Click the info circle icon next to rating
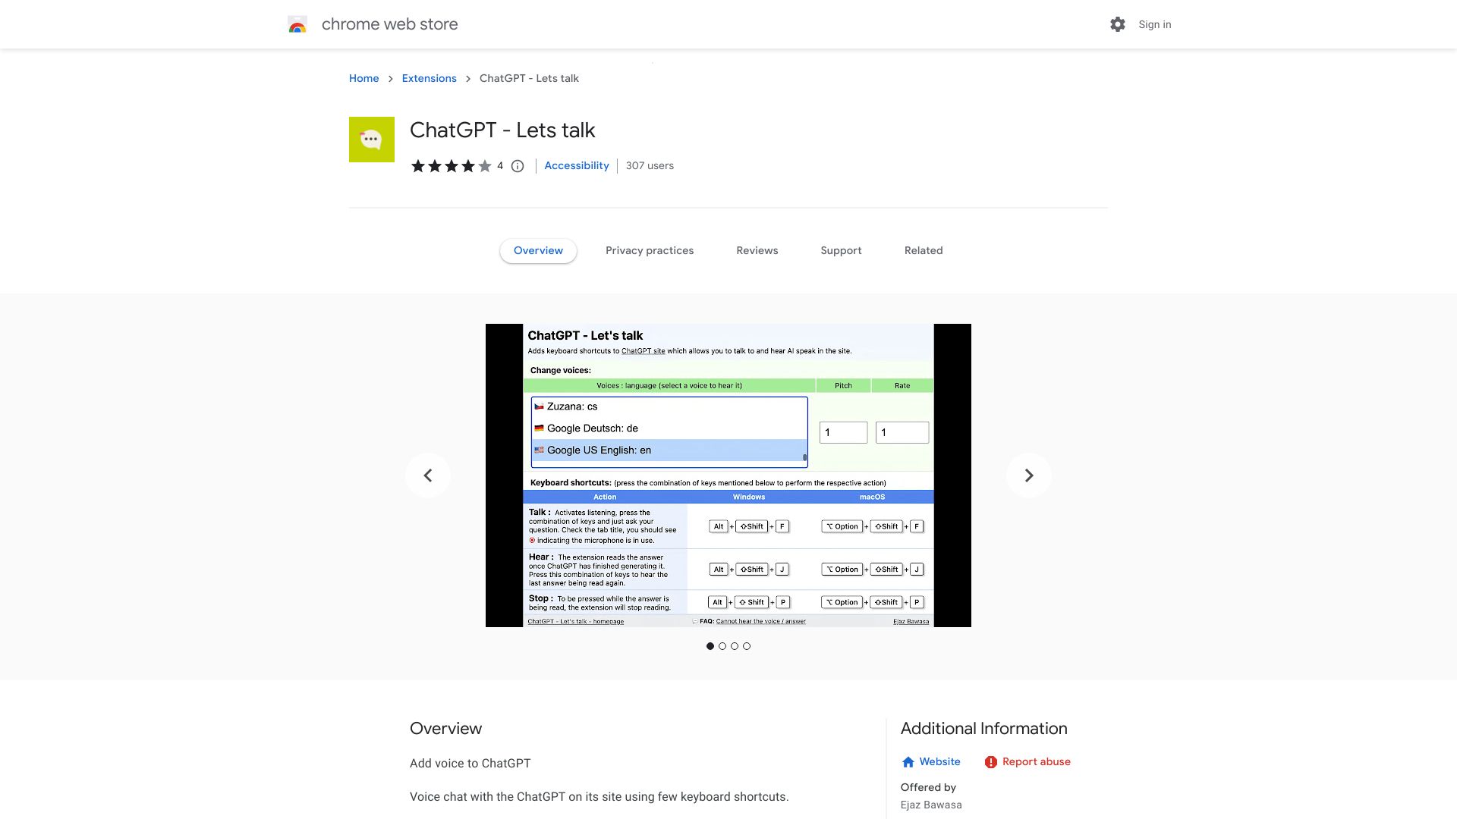 coord(518,166)
